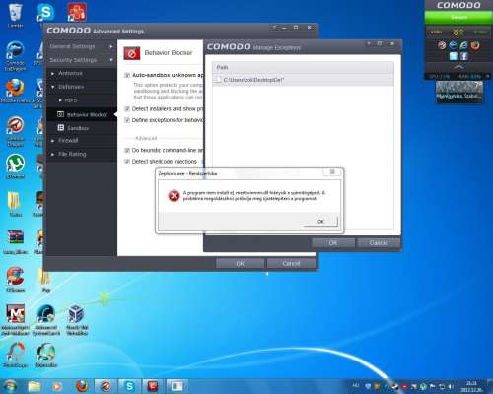
Task: Open the red Comodo taskbar button
Action: coord(153,386)
